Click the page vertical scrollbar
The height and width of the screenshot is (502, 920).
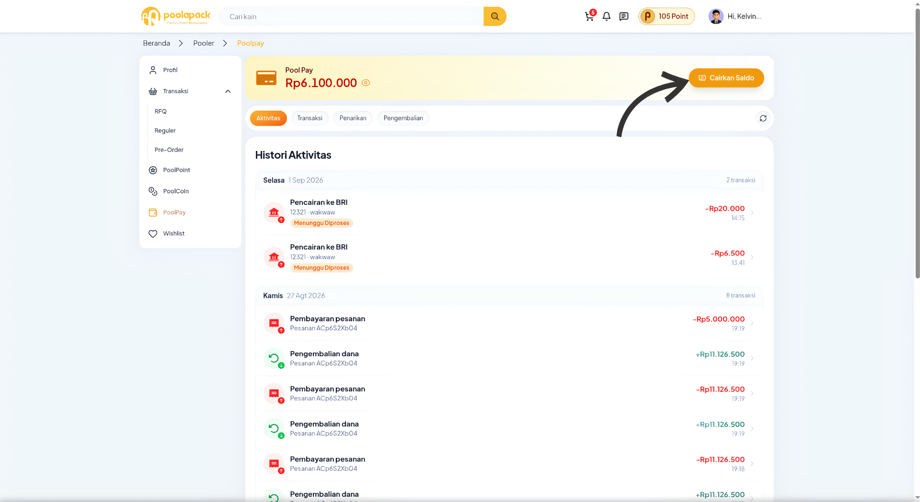[x=917, y=144]
